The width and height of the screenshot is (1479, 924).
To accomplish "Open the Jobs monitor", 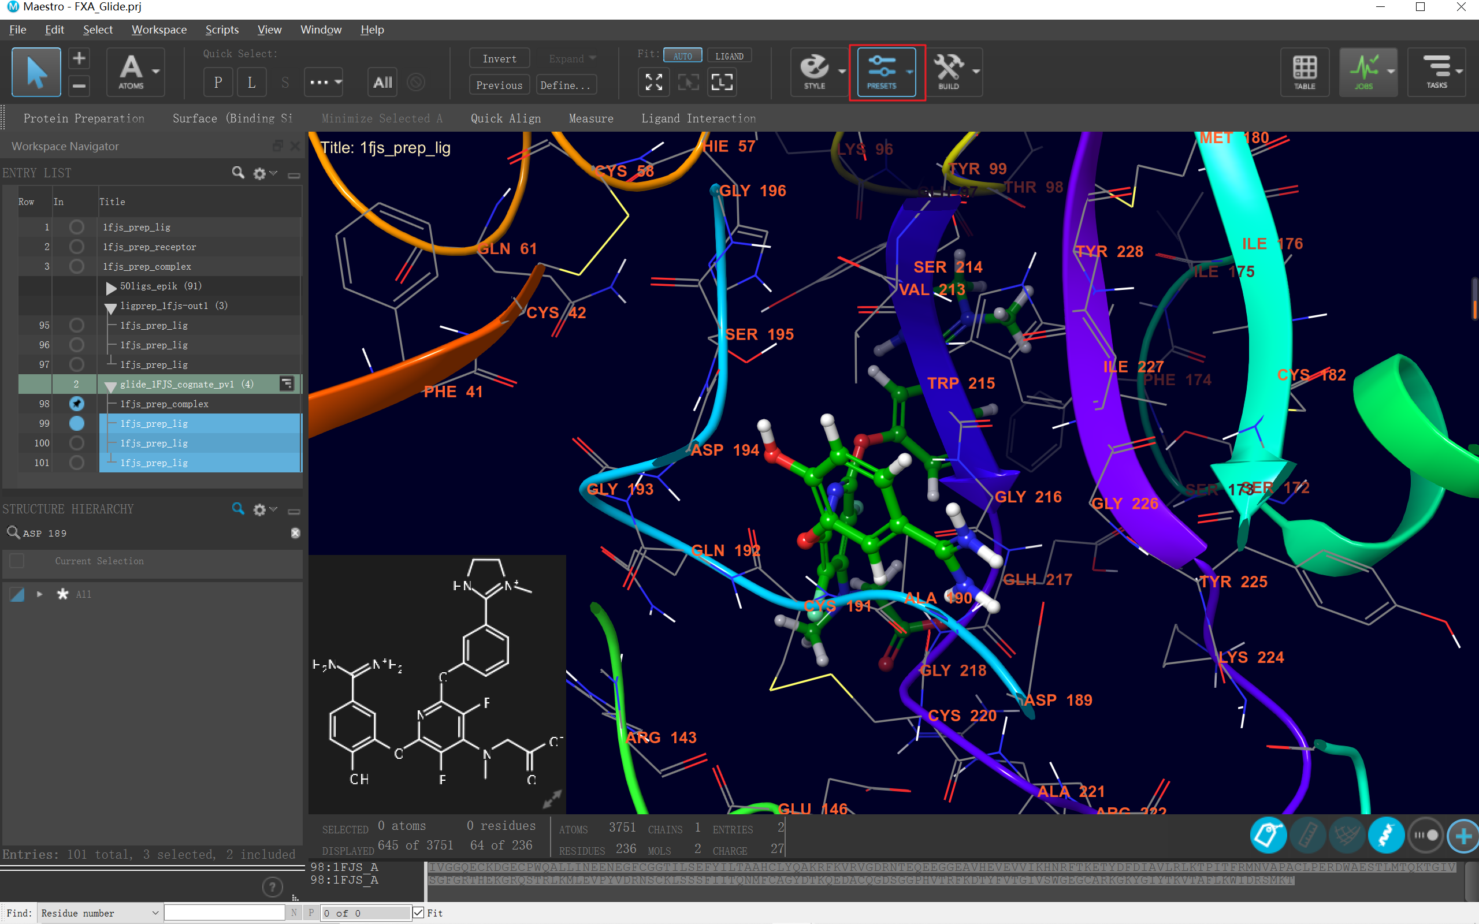I will coord(1363,72).
